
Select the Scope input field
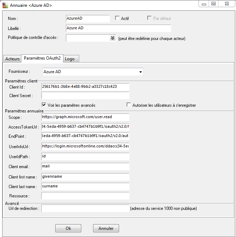[x=85, y=117]
